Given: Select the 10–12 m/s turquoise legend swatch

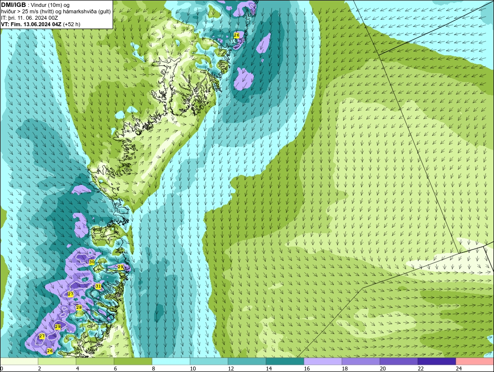Looking at the screenshot, I should point(209,361).
